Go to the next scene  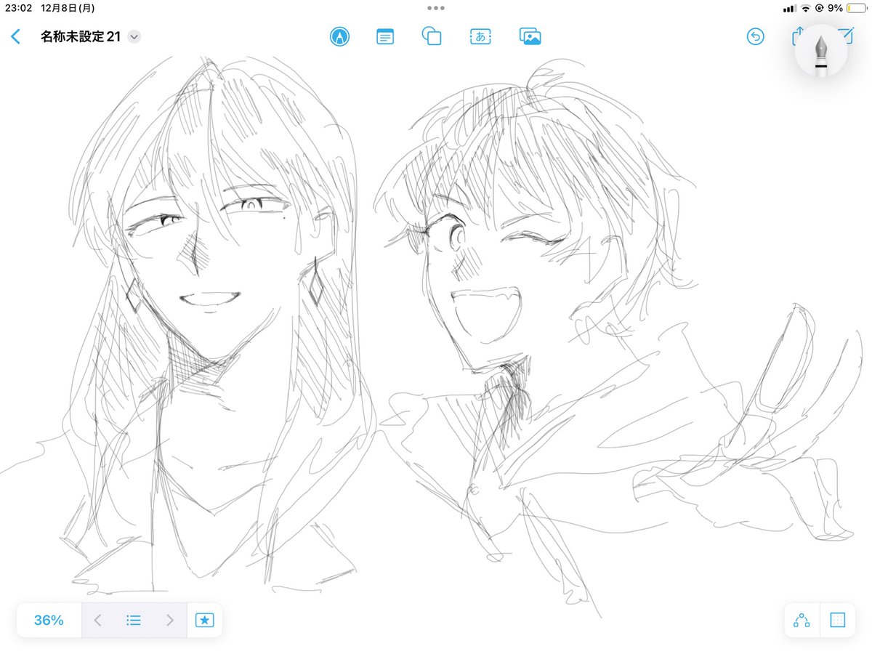tap(169, 620)
